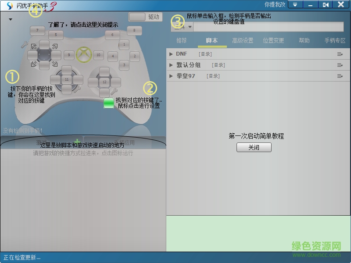Switch to the 高级设置 tab

point(242,40)
